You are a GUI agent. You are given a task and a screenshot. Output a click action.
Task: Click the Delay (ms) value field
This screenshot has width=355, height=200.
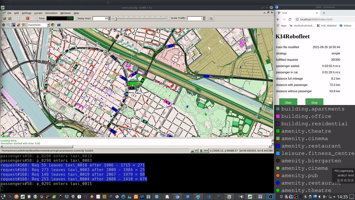pos(100,18)
